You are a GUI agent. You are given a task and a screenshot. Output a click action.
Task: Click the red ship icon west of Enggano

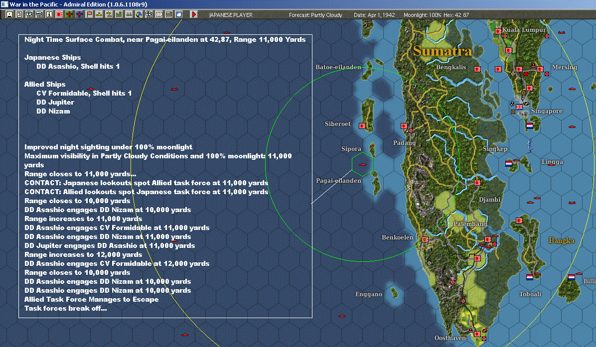(x=342, y=316)
